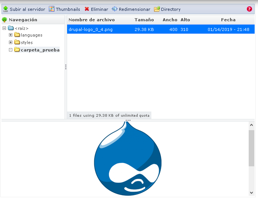
Task: Collapse the <raíz> root folder
Action: [x=4, y=28]
